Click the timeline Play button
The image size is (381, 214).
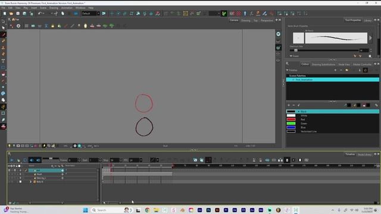point(12,160)
